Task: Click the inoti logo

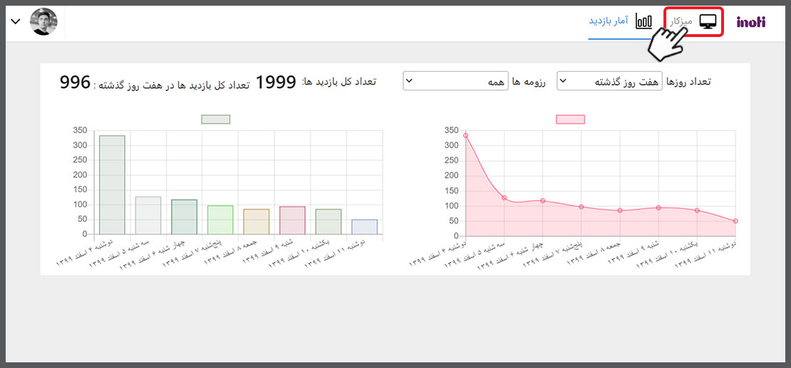Action: (750, 22)
